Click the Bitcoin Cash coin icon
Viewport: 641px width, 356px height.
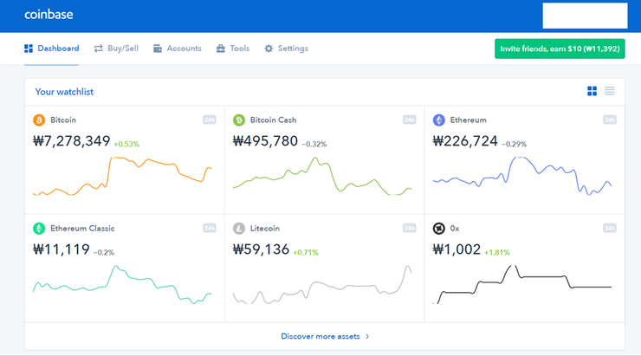[239, 120]
